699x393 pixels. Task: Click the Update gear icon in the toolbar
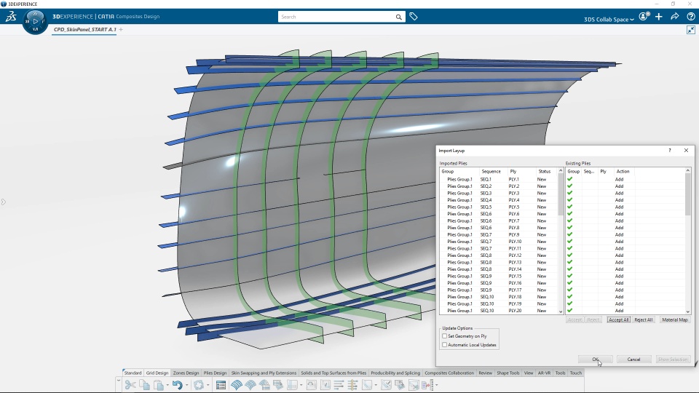(198, 385)
